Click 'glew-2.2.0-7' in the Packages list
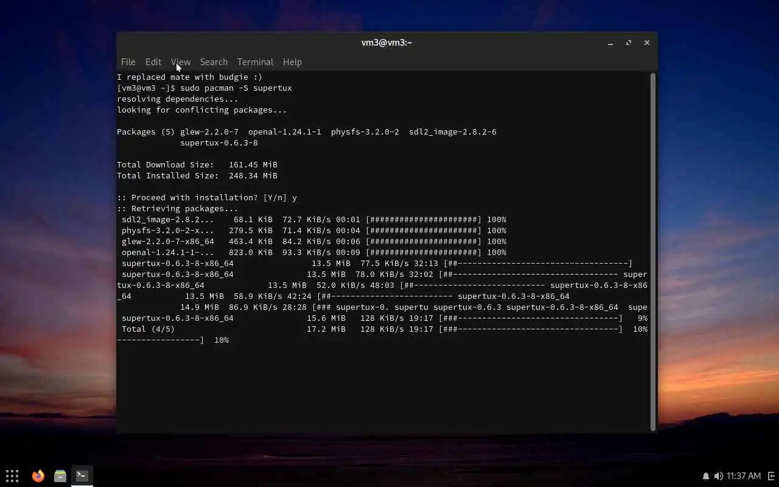The width and height of the screenshot is (779, 487). pos(209,132)
